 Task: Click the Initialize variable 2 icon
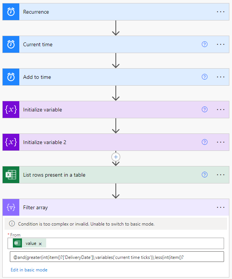tap(11, 142)
